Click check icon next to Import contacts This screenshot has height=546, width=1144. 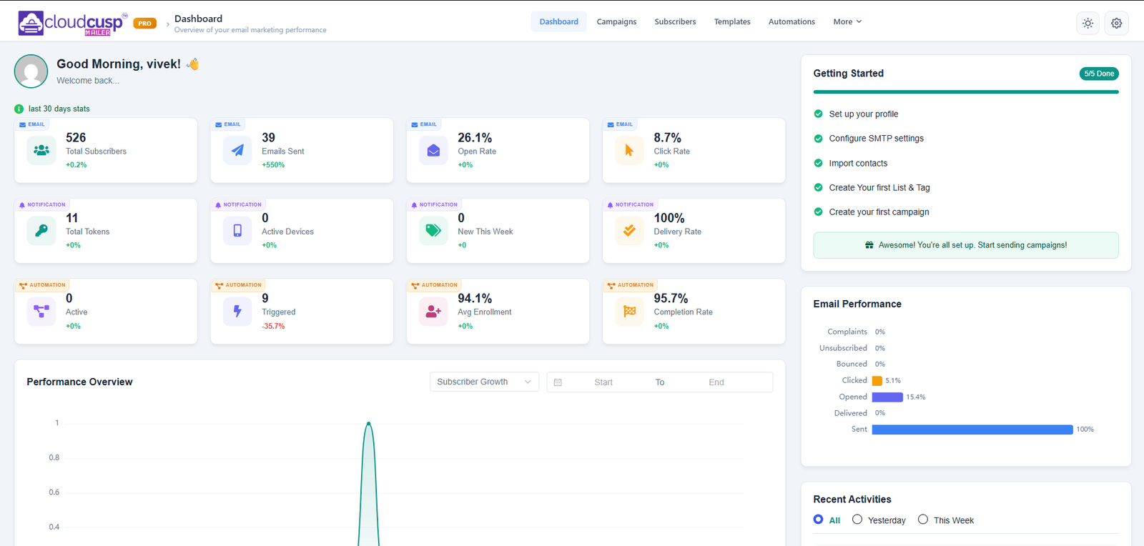(818, 163)
